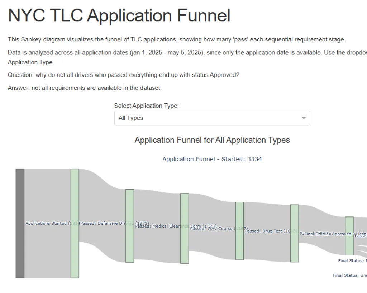
Task: Select the rightmost short green node bar
Action: tap(349, 236)
